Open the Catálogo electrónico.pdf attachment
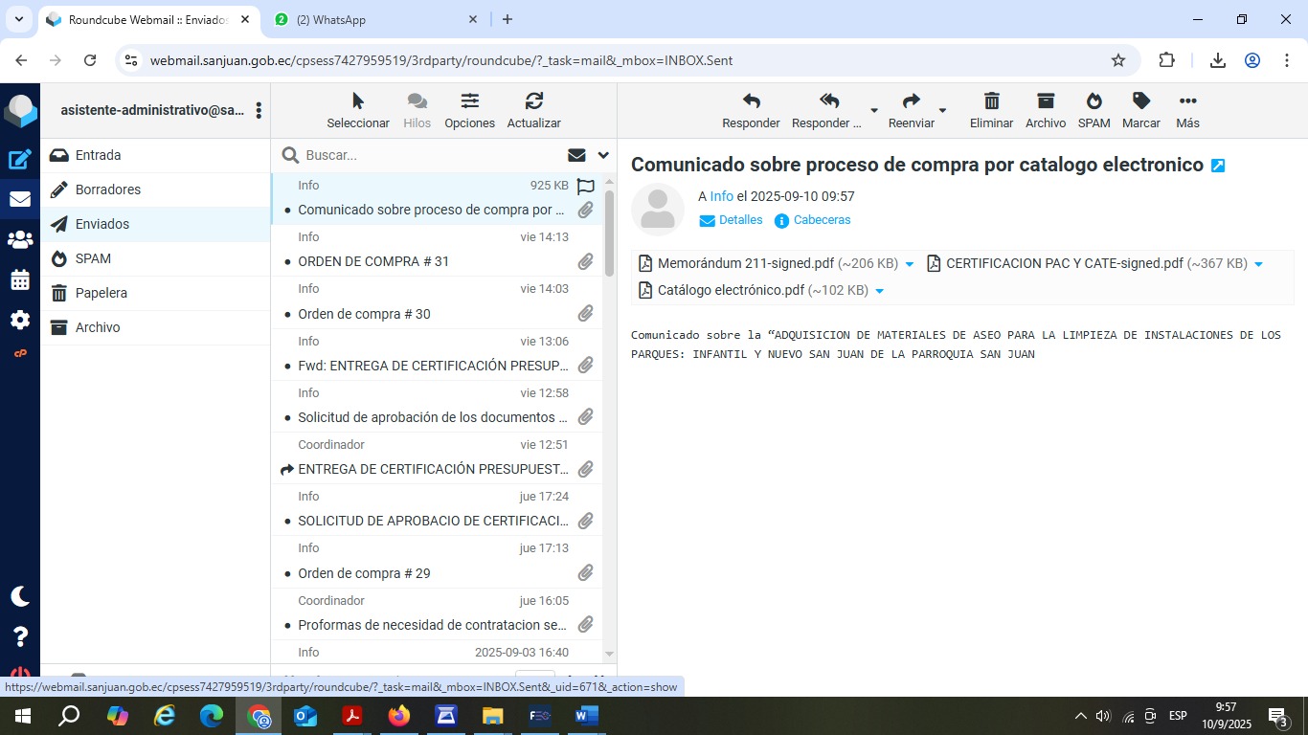Screen dimensions: 1308x735 730,290
